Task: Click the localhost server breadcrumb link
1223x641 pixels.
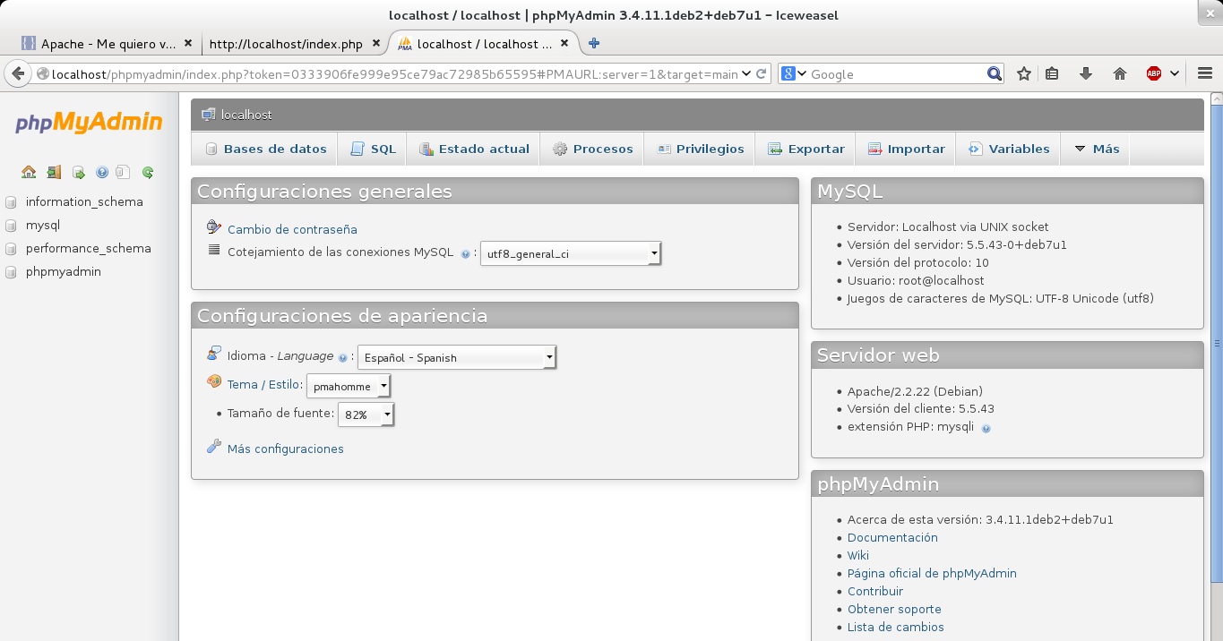Action: click(x=246, y=115)
